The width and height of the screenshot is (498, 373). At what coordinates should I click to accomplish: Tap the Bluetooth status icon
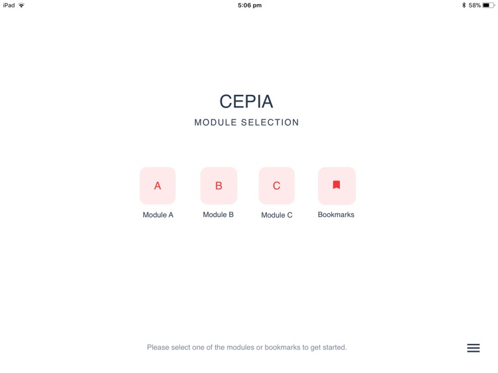click(463, 5)
